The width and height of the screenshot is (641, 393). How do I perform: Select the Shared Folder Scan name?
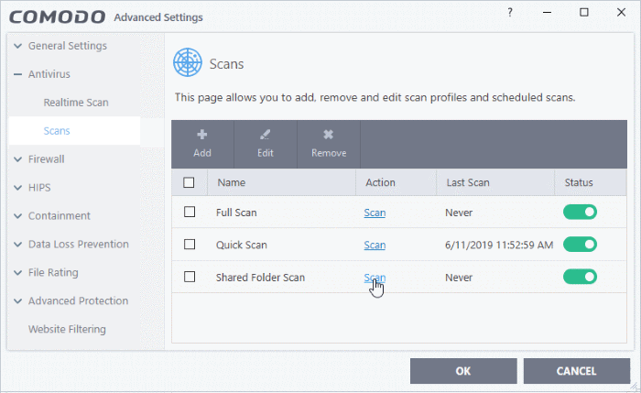(x=260, y=278)
